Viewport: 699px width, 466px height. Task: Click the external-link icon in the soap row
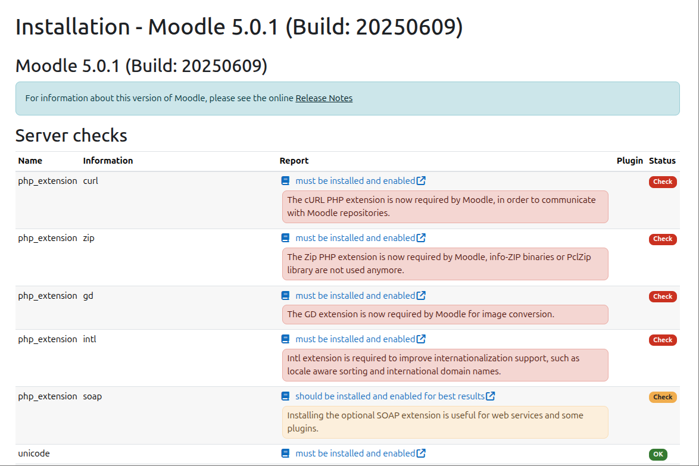click(x=491, y=396)
